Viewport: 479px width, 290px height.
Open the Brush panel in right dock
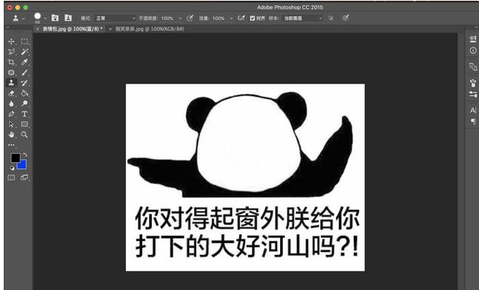473,83
